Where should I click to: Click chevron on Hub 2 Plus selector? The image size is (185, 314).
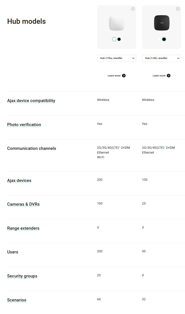pyautogui.click(x=133, y=58)
